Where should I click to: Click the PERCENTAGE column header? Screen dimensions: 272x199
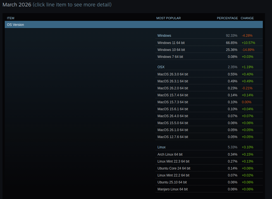[x=227, y=18]
